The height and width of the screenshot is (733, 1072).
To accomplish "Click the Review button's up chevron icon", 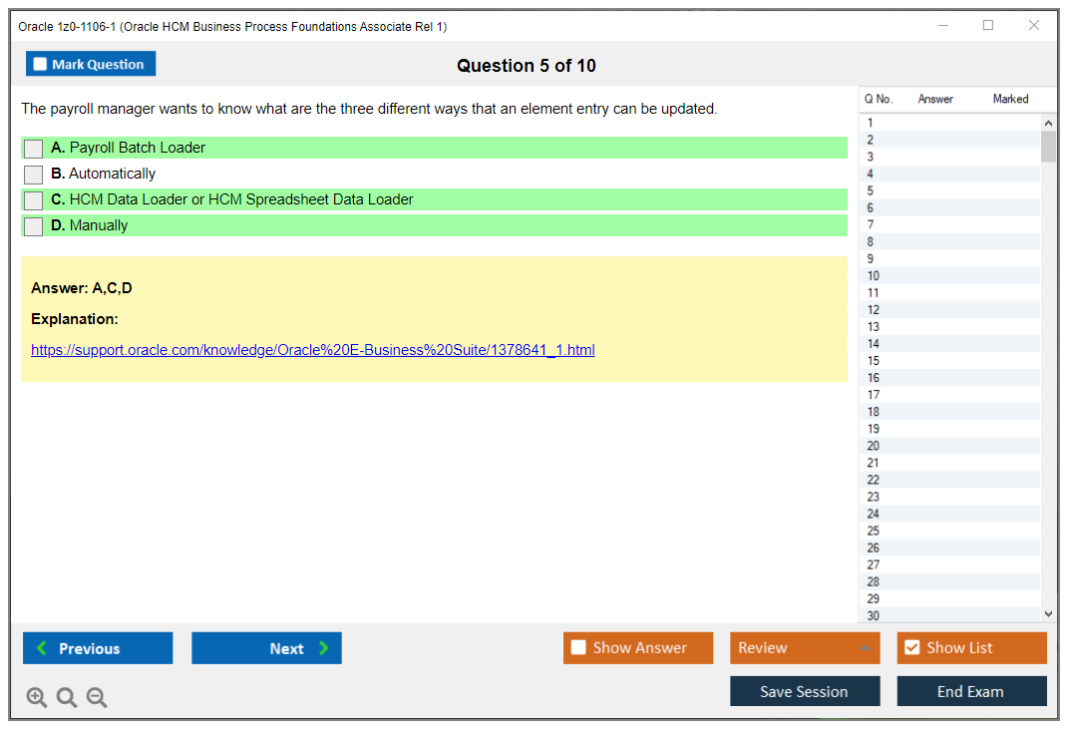I will [867, 648].
